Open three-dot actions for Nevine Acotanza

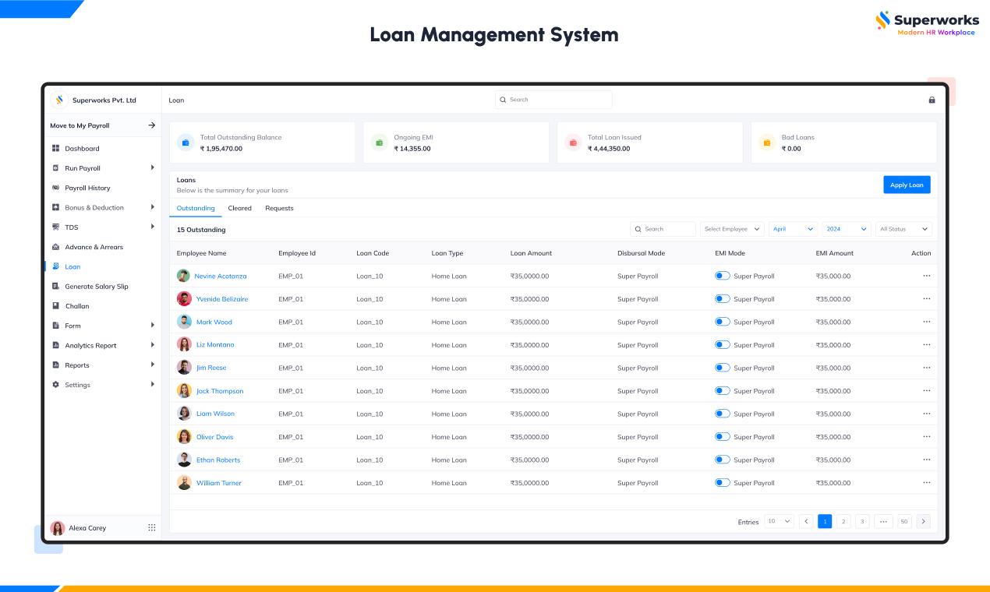[x=926, y=276]
